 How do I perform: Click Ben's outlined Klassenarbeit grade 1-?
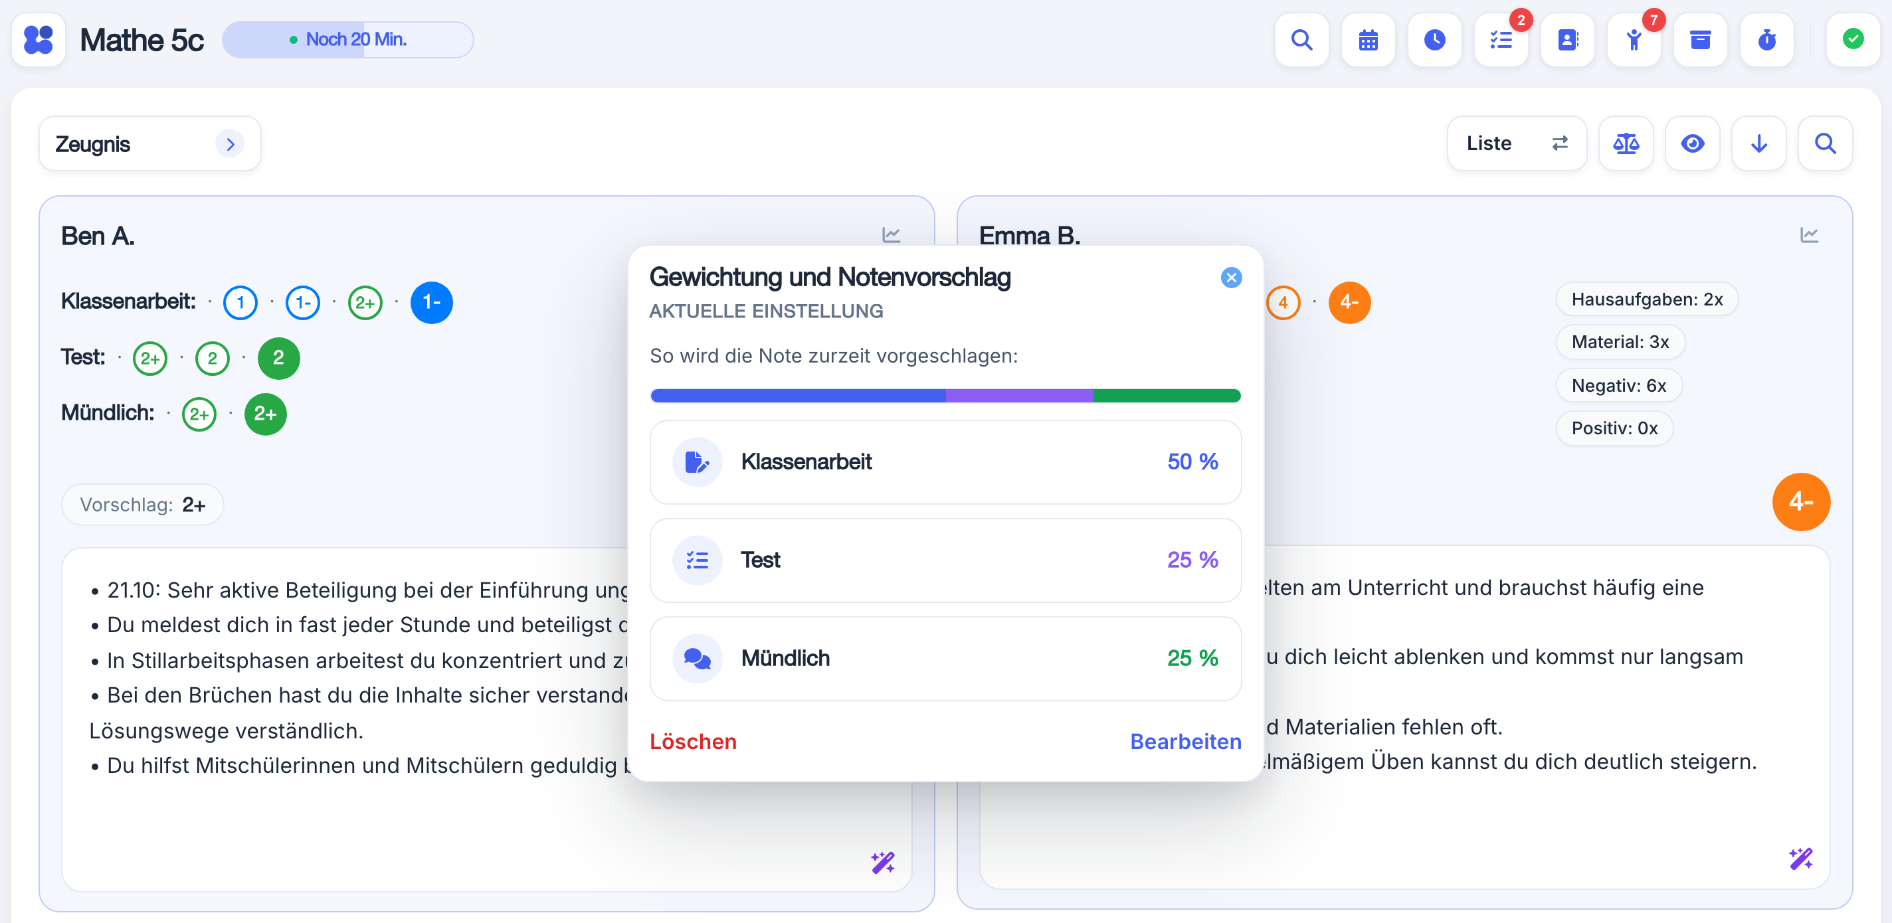pos(303,303)
